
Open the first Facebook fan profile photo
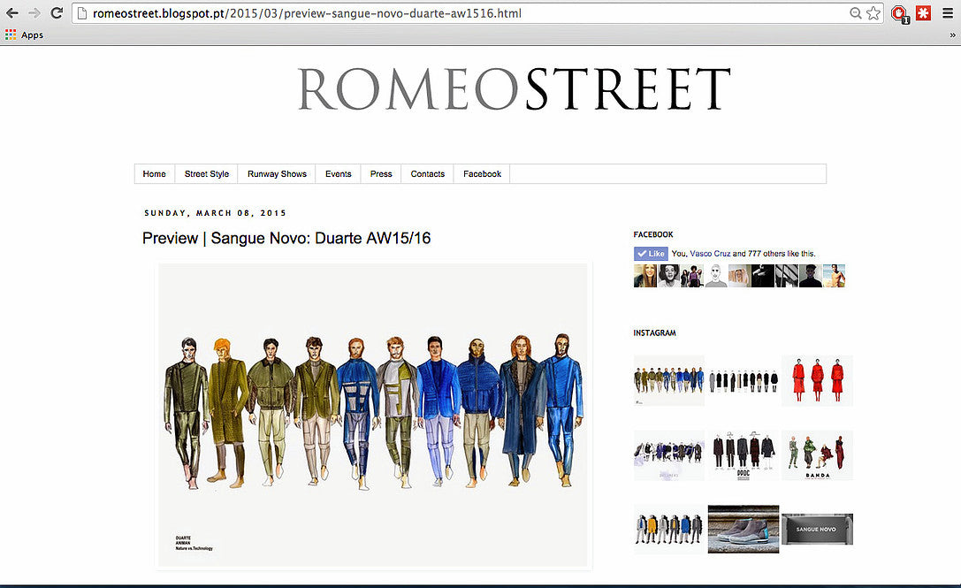[x=644, y=276]
